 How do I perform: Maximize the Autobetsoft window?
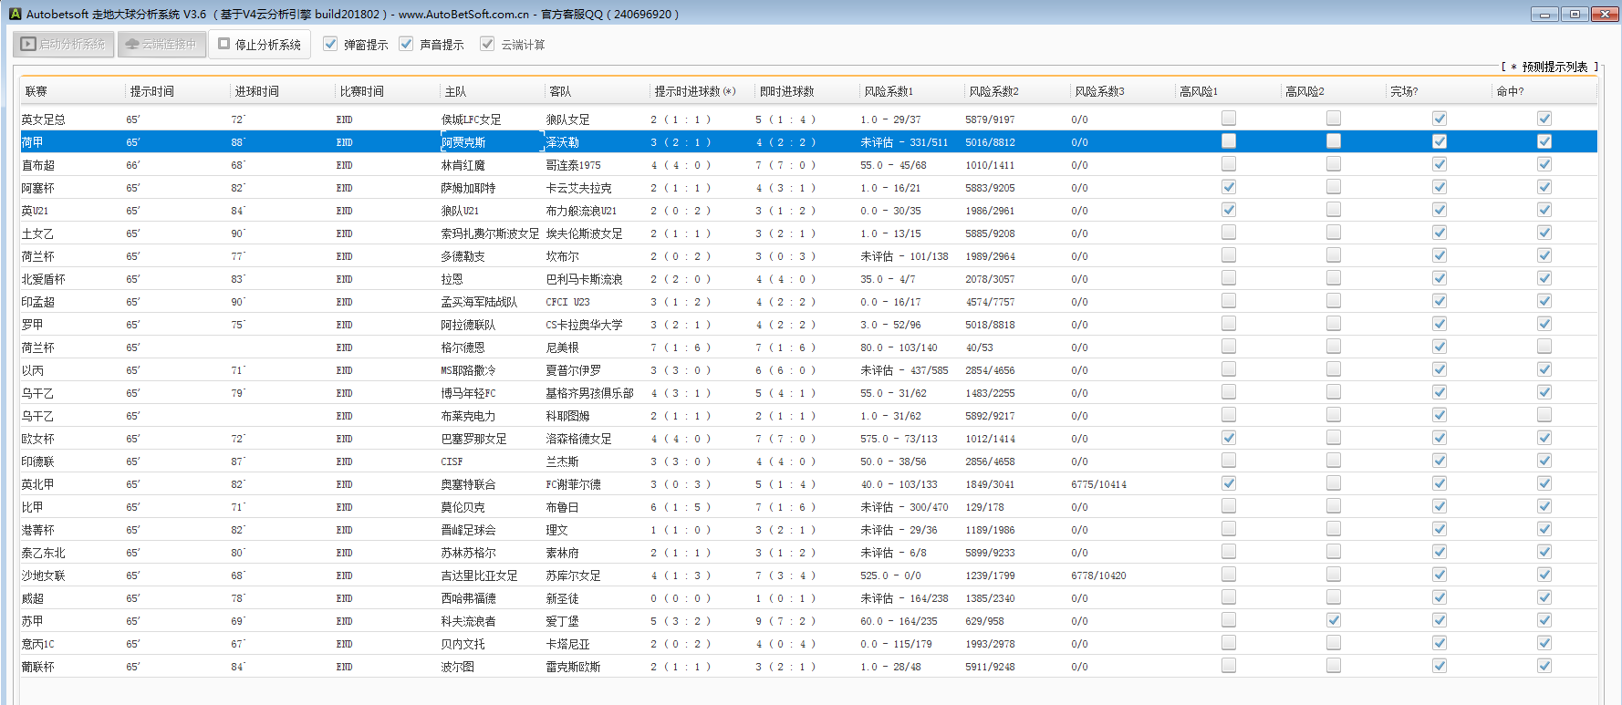[x=1574, y=14]
